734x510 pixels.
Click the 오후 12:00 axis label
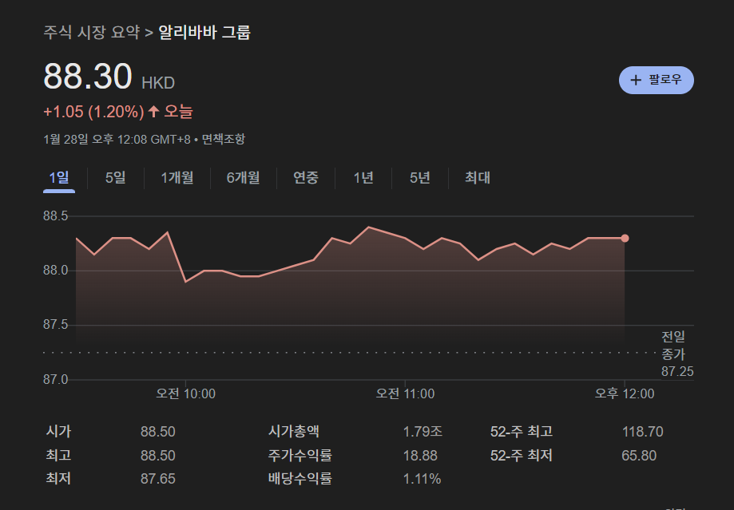coord(625,394)
